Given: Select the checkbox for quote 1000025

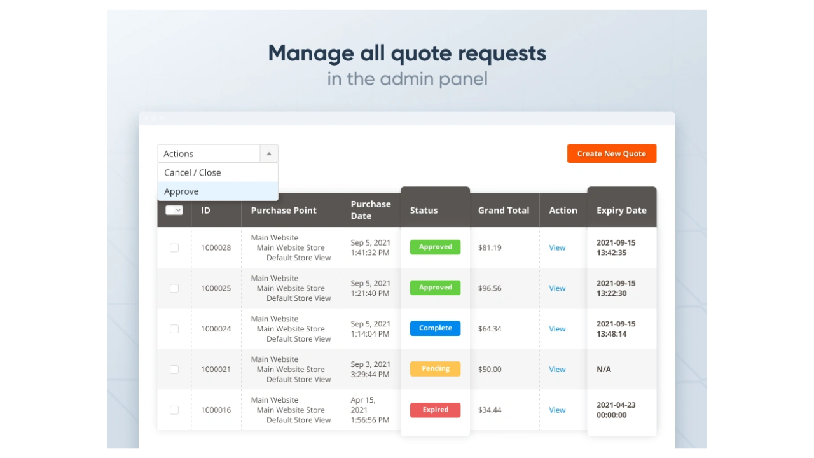Looking at the screenshot, I should (174, 288).
